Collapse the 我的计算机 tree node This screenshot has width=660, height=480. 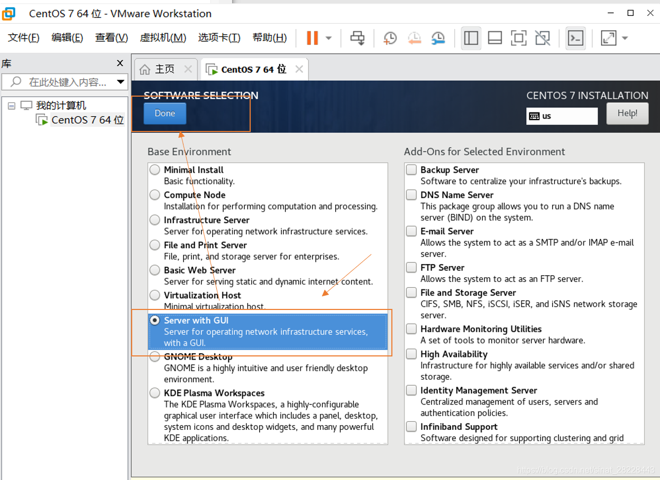pyautogui.click(x=11, y=106)
